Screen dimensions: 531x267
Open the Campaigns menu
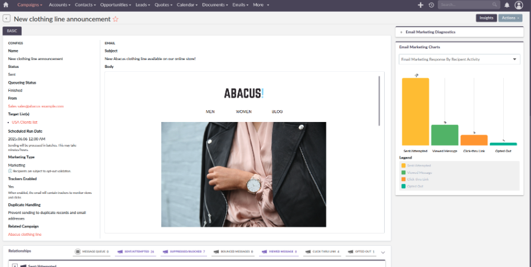pyautogui.click(x=30, y=5)
